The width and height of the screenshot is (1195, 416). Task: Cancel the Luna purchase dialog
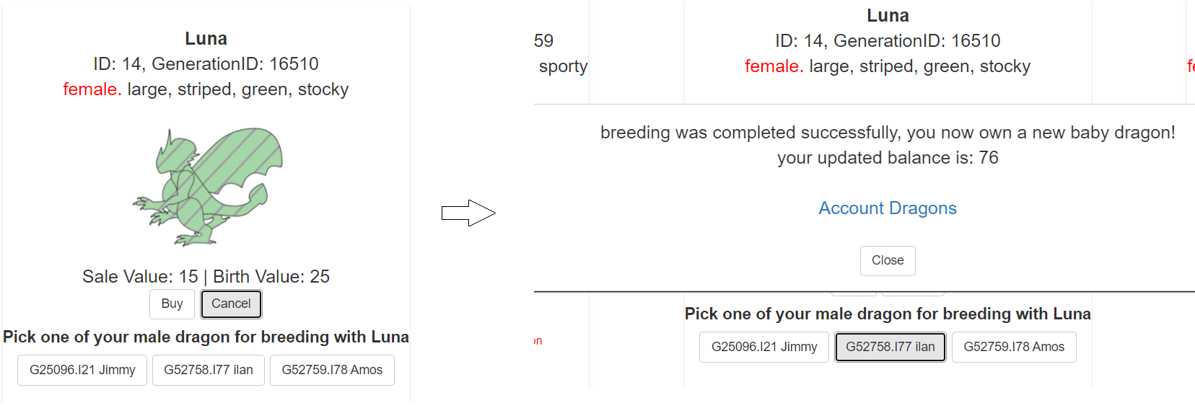coord(231,304)
